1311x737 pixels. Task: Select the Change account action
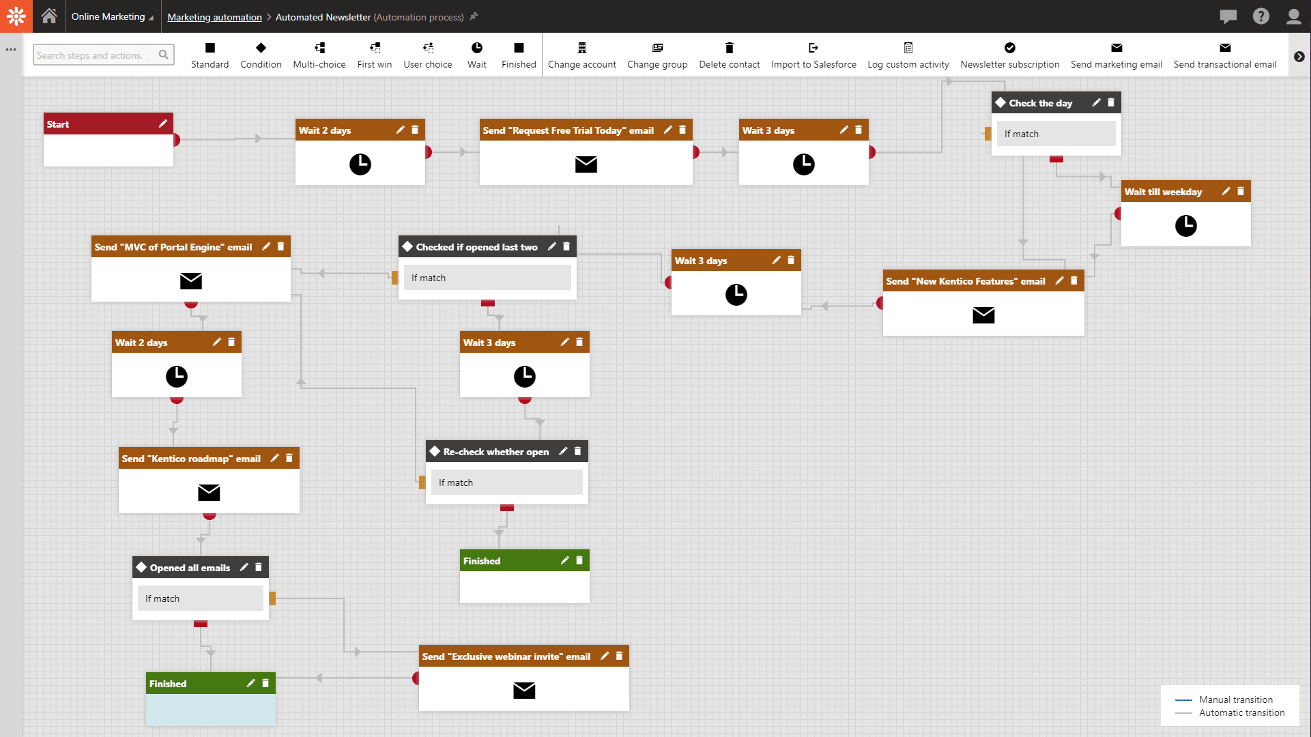[582, 55]
